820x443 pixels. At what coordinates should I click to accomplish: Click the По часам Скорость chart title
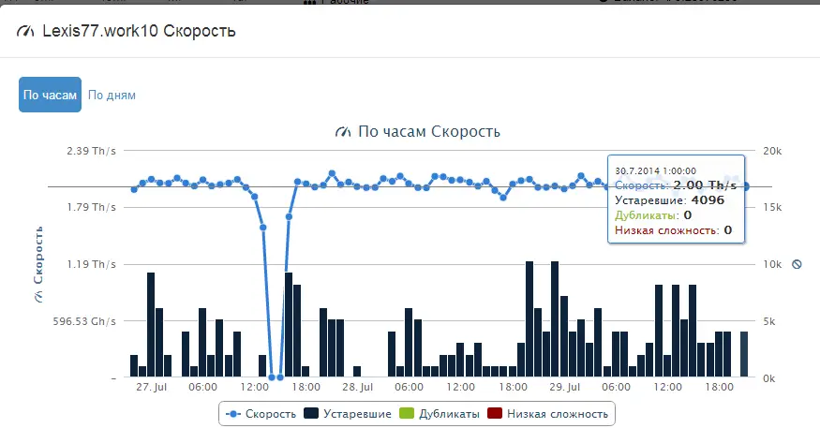429,132
